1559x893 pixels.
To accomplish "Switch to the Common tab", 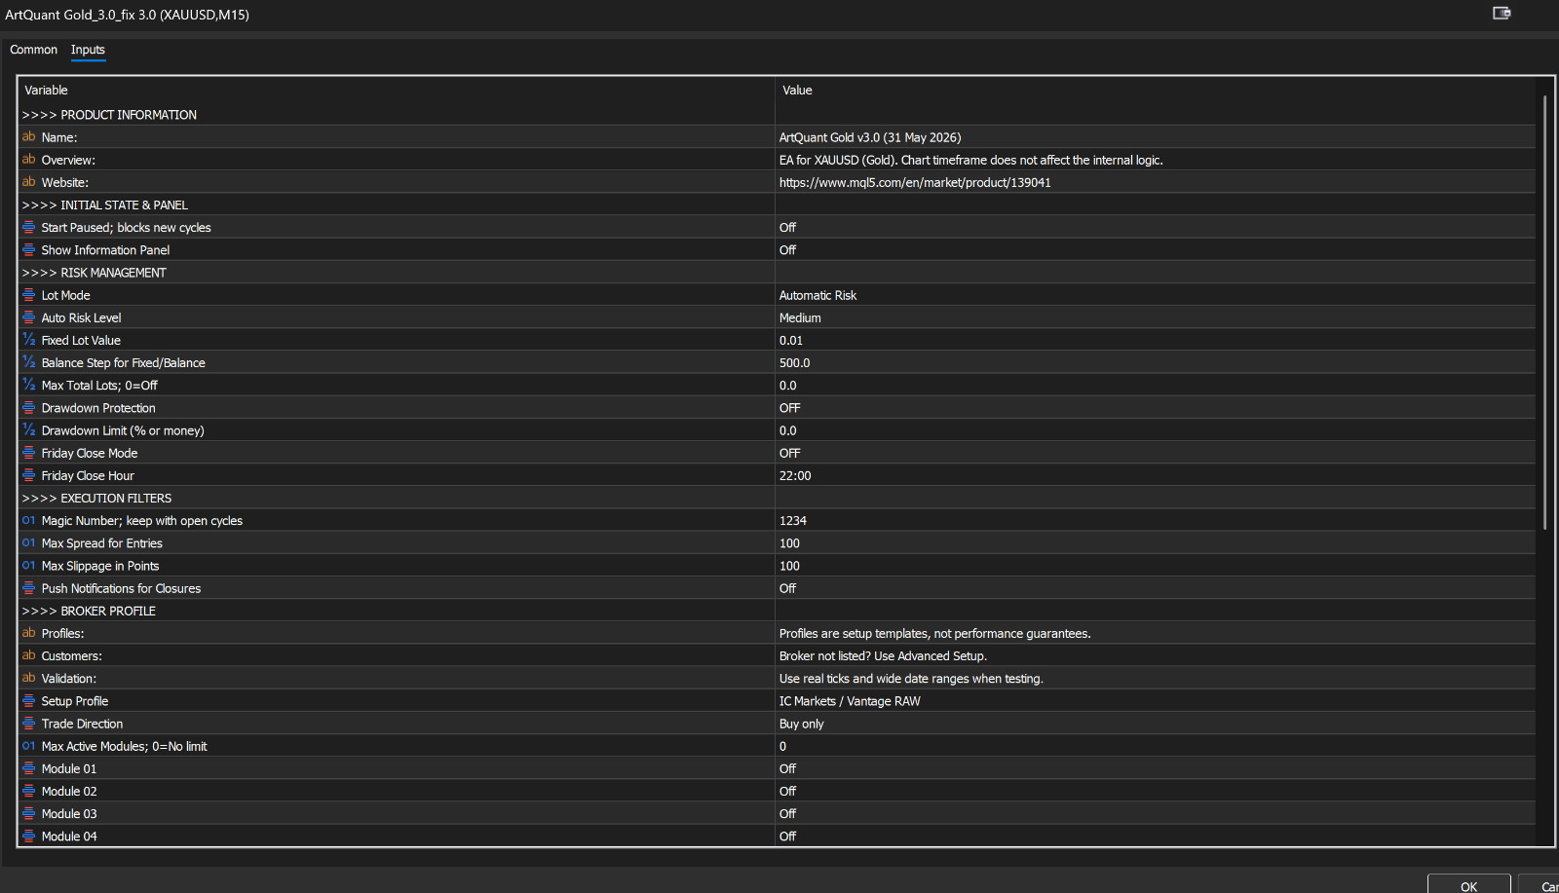I will click(x=34, y=50).
